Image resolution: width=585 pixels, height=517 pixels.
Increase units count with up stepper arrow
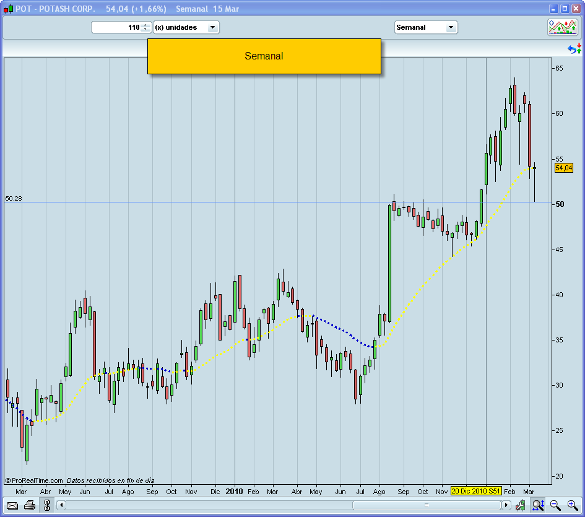click(x=145, y=25)
